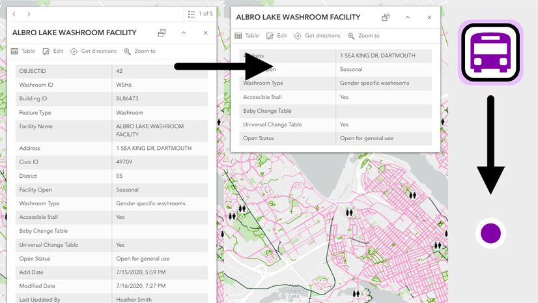Select left popup address 1 SEA KING DR

[154, 148]
